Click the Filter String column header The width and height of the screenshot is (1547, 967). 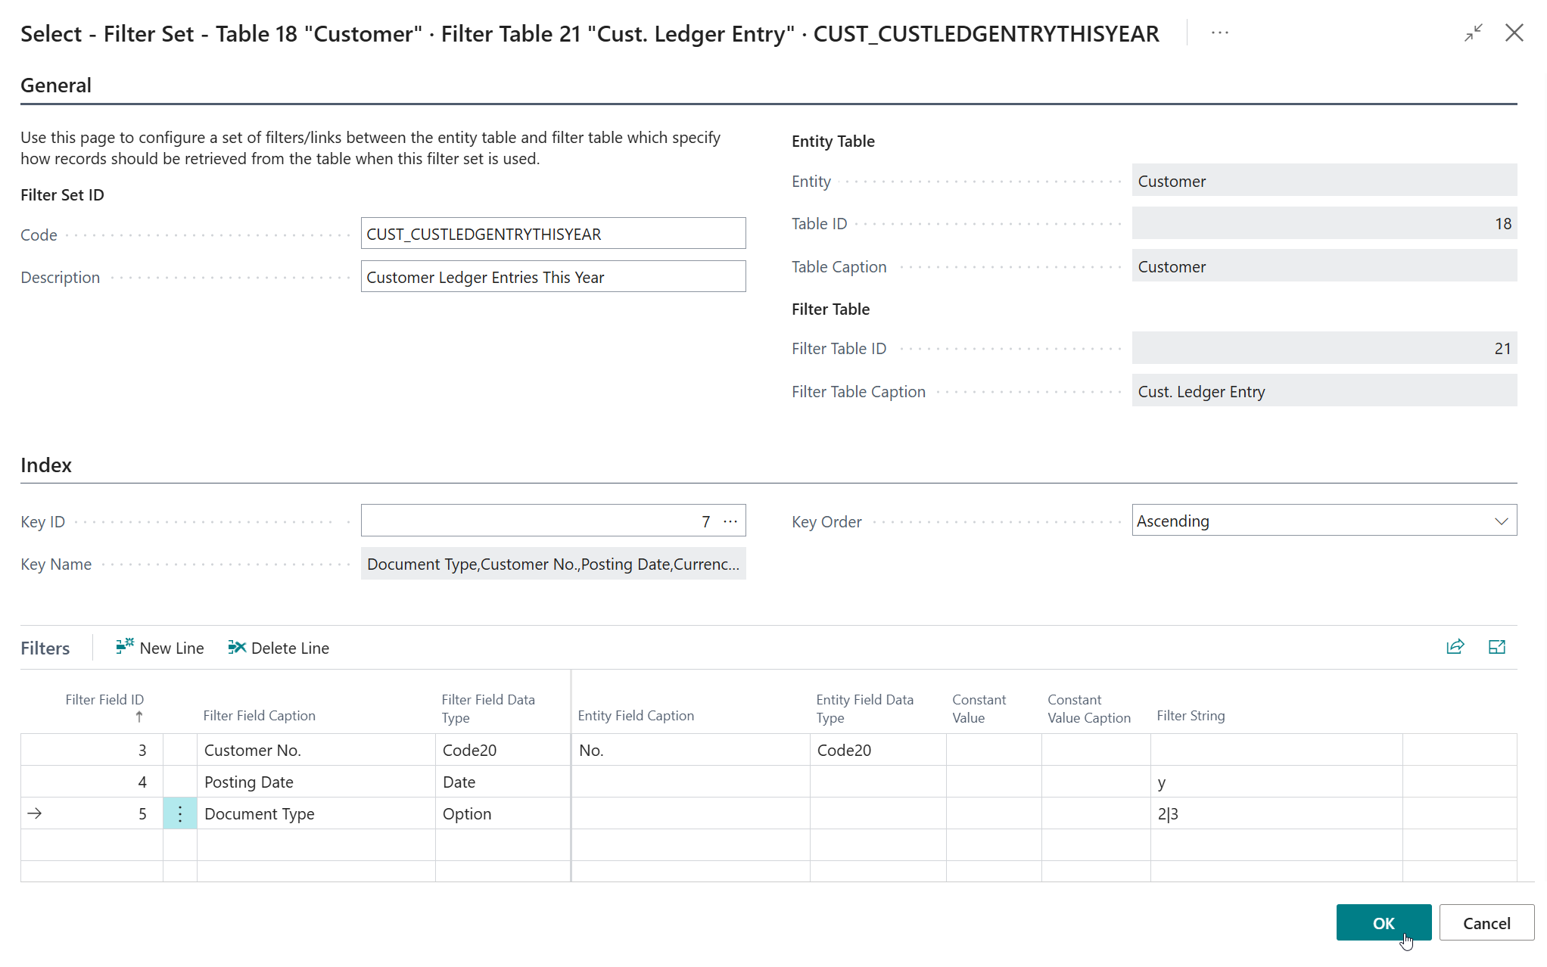(x=1191, y=716)
